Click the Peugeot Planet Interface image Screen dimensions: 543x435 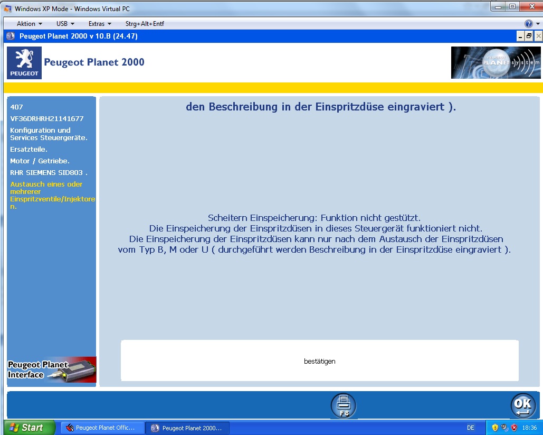tap(52, 369)
